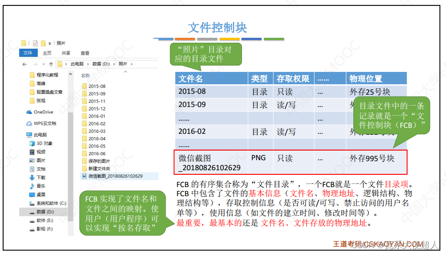This screenshot has height=254, width=446.
Task: Click the 文件名 table column header
Action: tap(211, 78)
